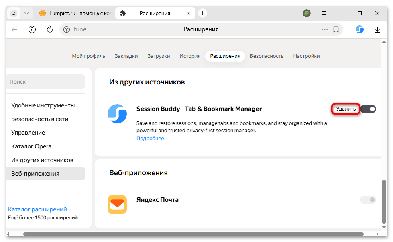Image resolution: width=393 pixels, height=242 pixels.
Task: Toggle Session Buddy extension switch off
Action: (369, 109)
